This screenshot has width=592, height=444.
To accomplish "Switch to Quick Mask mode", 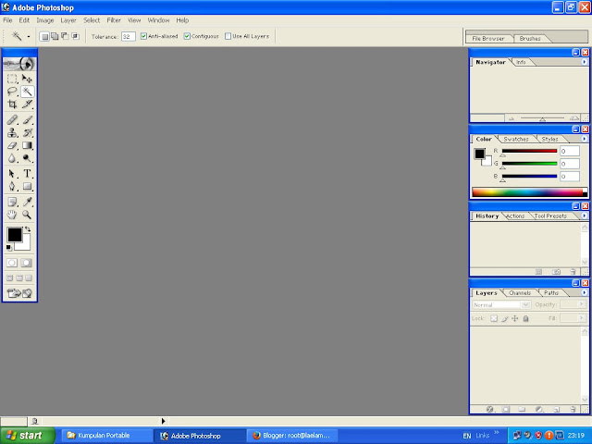I will (x=27, y=263).
